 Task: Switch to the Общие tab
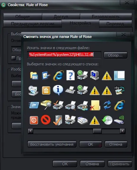(23, 17)
